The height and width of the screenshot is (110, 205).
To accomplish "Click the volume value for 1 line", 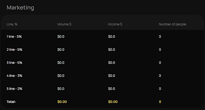I will tap(61, 36).
